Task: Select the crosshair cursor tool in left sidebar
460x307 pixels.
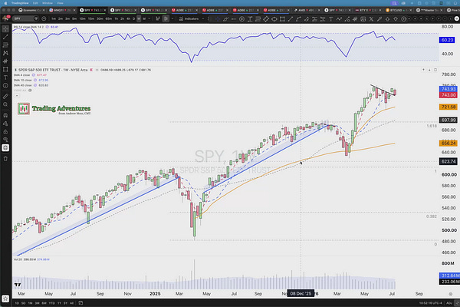Action: 5,29
